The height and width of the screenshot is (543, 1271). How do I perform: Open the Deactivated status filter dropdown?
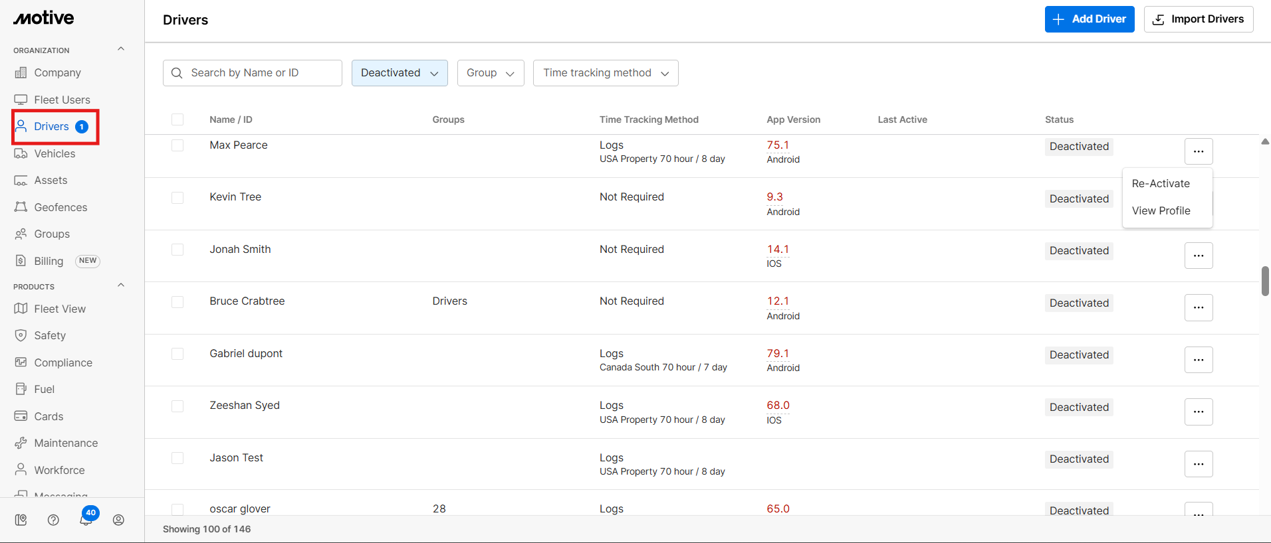click(399, 73)
